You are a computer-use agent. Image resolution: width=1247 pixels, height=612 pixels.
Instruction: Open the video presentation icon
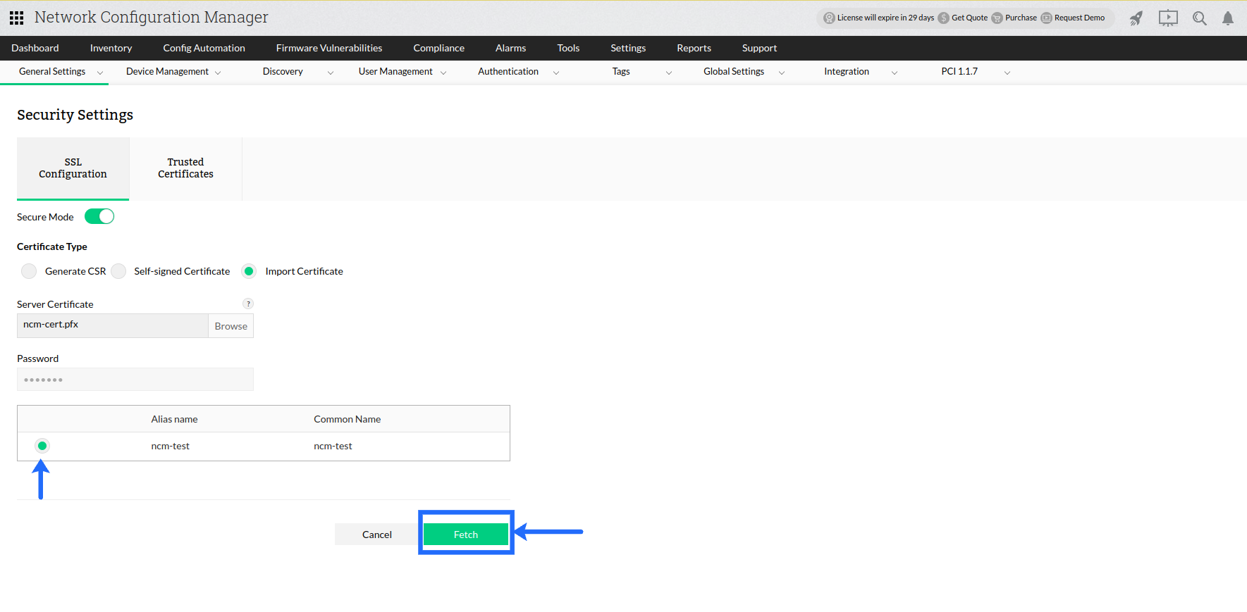click(1168, 18)
